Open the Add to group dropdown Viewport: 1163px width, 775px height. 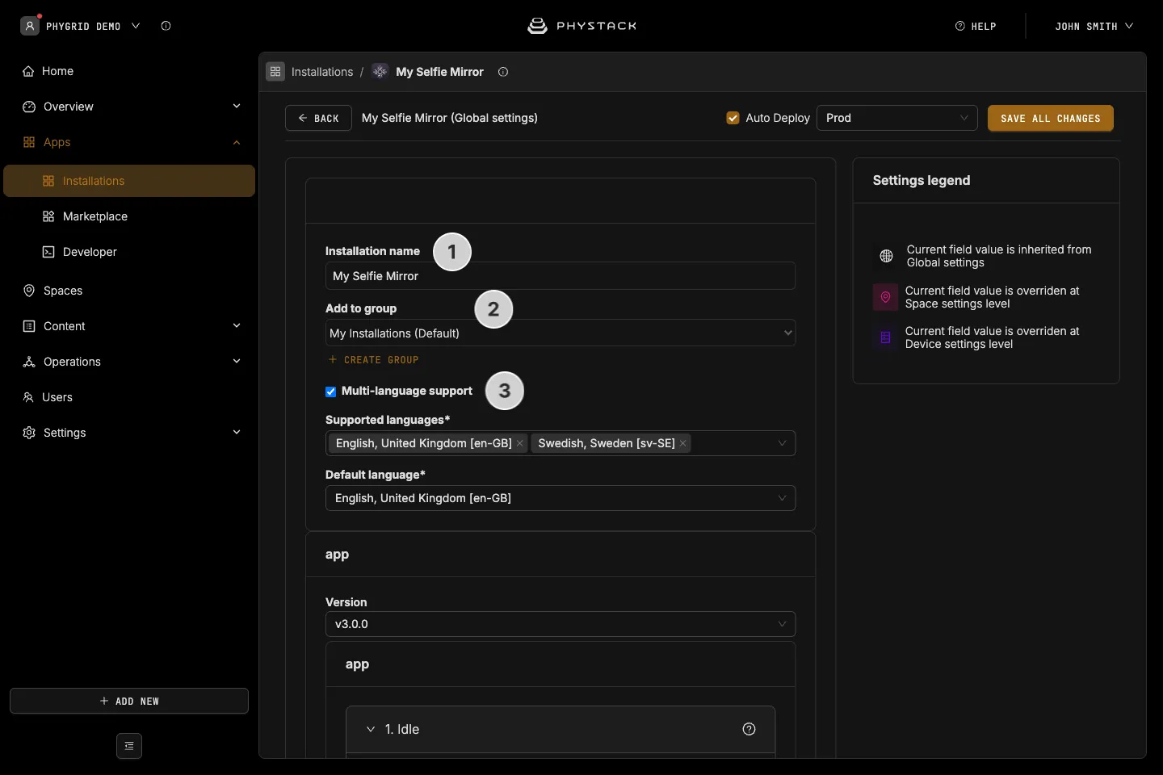click(561, 333)
